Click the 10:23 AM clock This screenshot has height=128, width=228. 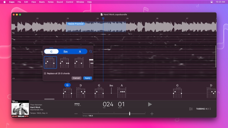[x=220, y=2]
